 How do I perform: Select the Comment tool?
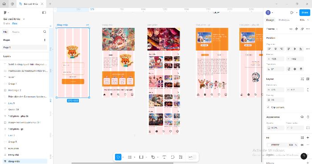172,157
